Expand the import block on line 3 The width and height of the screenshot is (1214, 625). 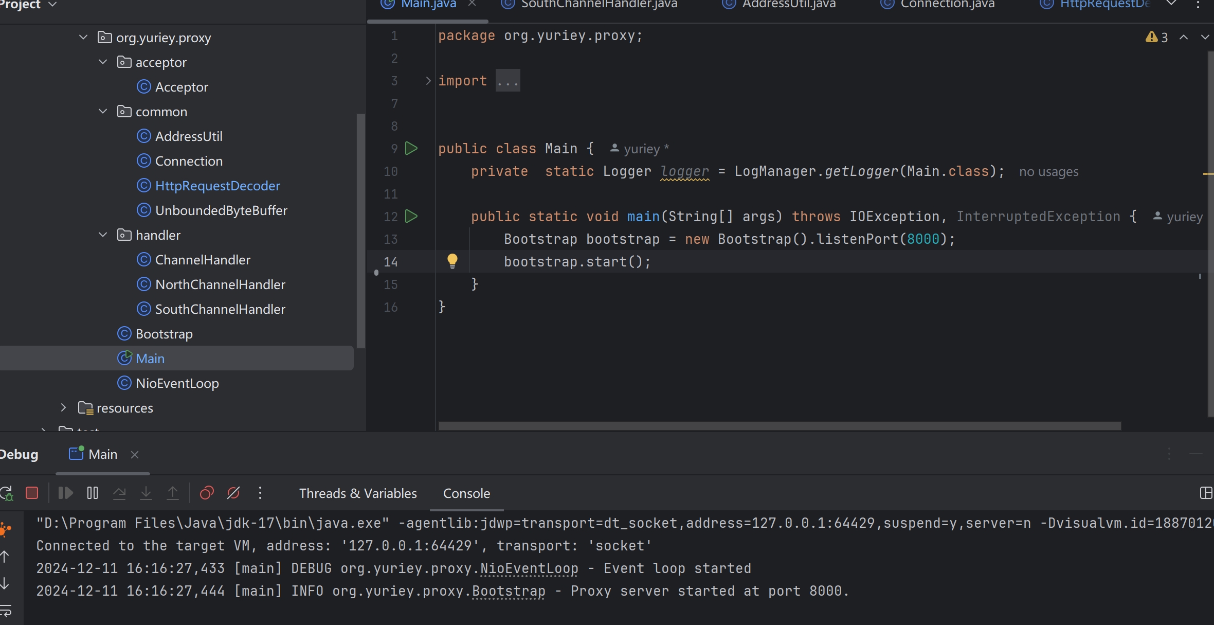pos(426,81)
